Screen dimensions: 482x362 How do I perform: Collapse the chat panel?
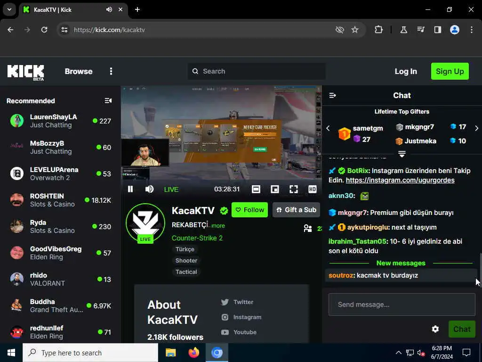pos(333,95)
